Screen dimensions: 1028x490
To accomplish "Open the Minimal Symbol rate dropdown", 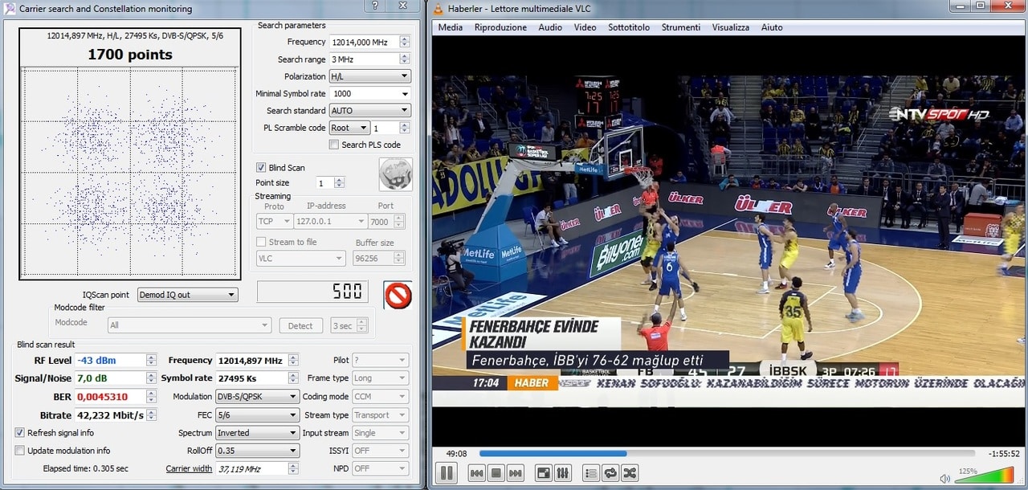I will [x=369, y=93].
